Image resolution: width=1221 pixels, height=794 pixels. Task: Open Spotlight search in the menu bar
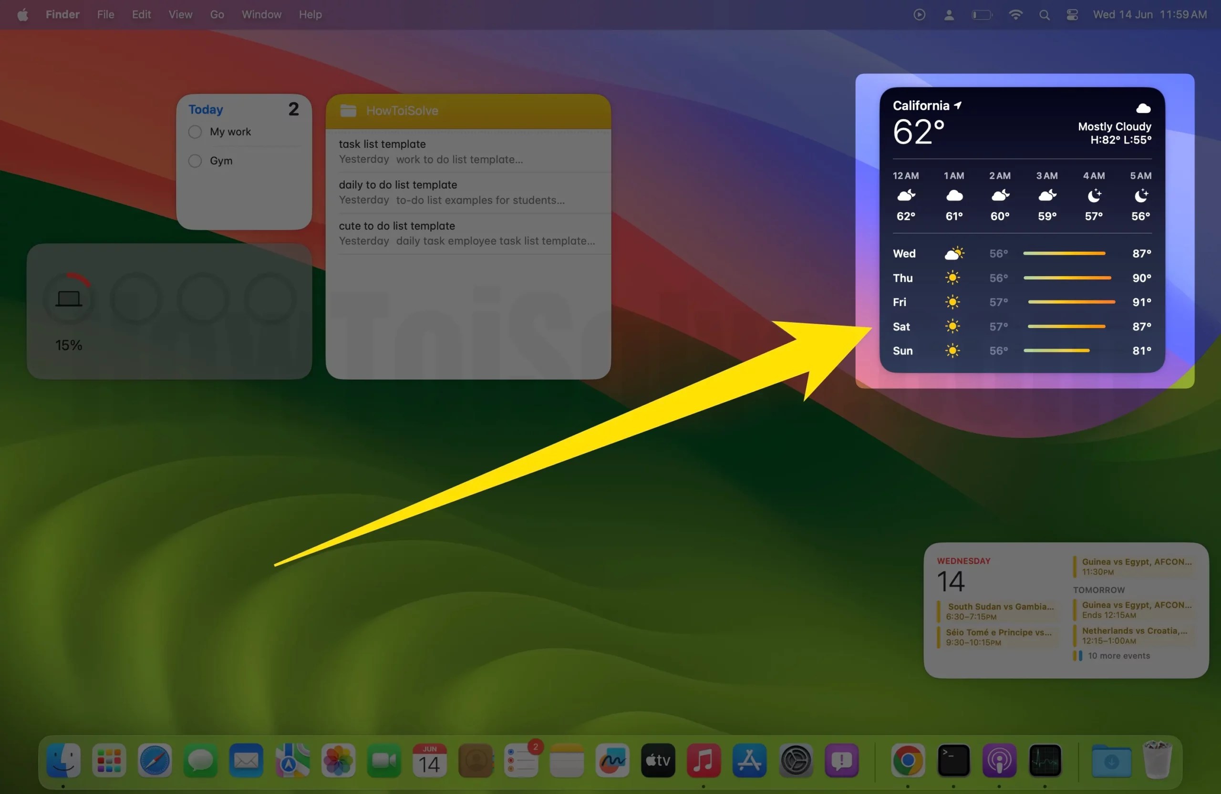(x=1045, y=14)
